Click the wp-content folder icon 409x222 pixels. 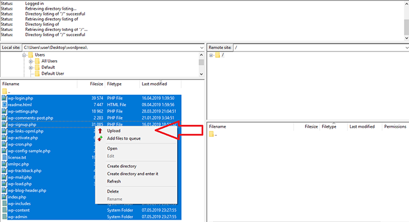(x=4, y=210)
